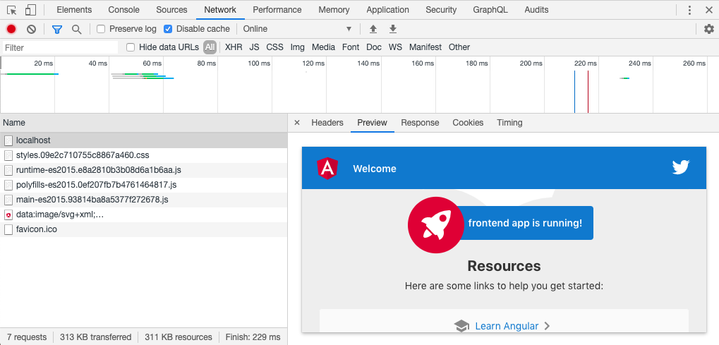Toggle the device toolbar icon
Viewport: 719px width, 345px height.
[x=30, y=10]
